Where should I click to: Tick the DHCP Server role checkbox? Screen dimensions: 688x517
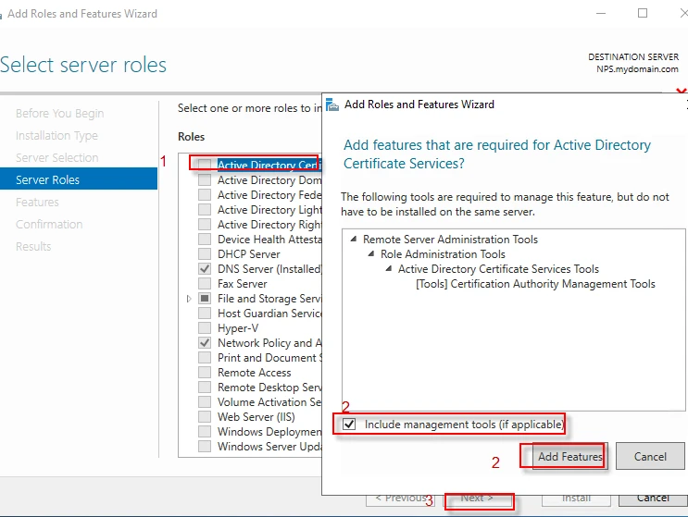click(x=205, y=254)
